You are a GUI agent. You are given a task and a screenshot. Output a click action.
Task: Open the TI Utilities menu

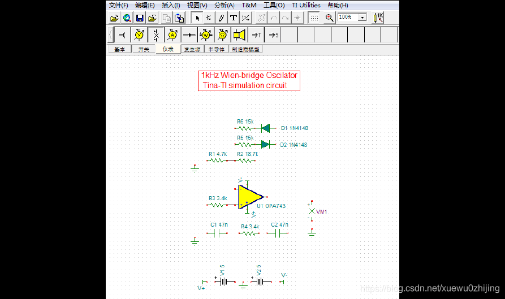coord(307,5)
